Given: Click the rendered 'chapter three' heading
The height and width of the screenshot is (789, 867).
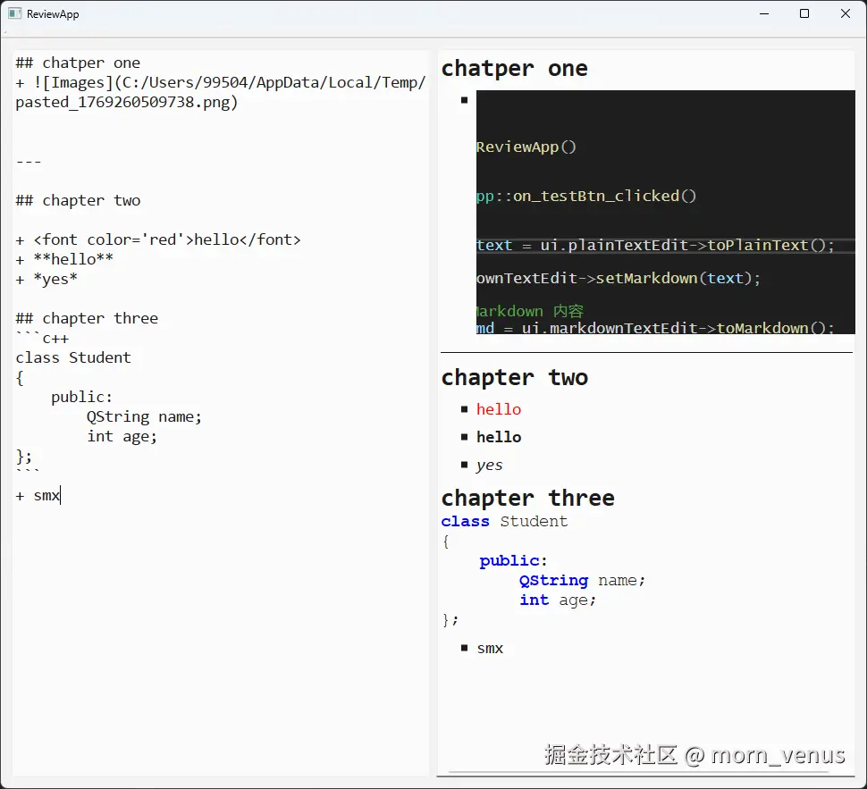Looking at the screenshot, I should pos(527,499).
